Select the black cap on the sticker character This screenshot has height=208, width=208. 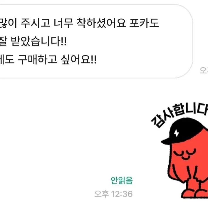[184, 131]
